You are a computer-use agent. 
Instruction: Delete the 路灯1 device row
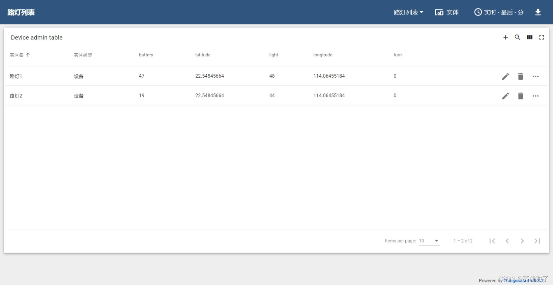click(x=520, y=76)
